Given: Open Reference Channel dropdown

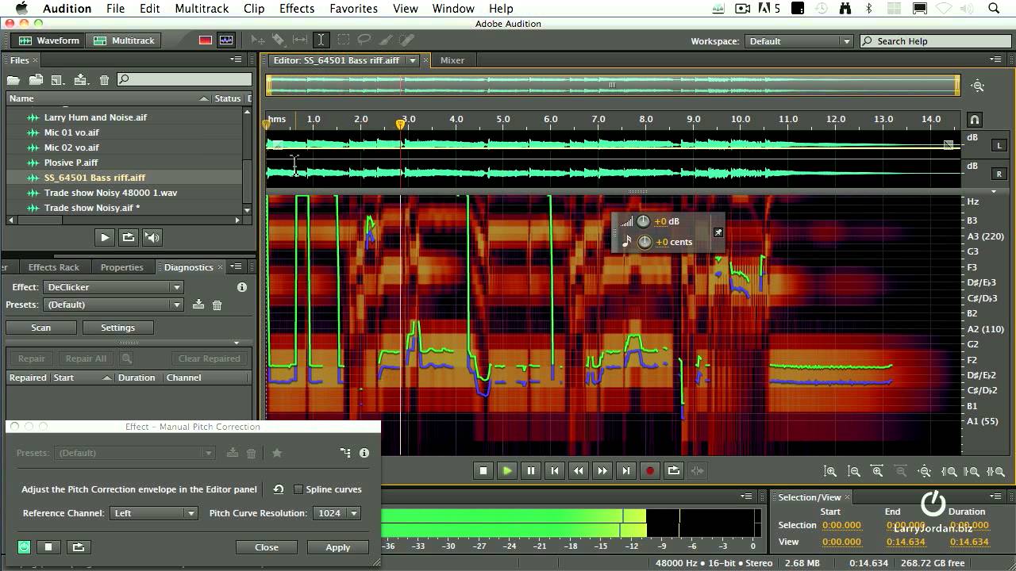Looking at the screenshot, I should [154, 513].
